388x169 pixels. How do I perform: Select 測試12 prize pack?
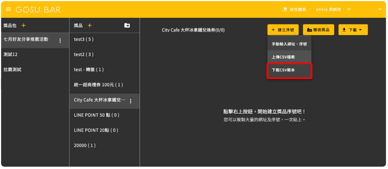point(35,54)
